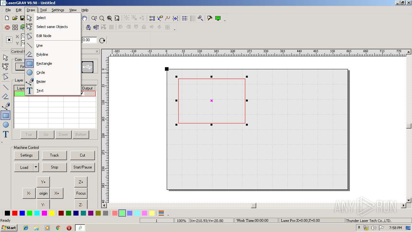
Task: Select the yellow color swatch
Action: (52, 213)
